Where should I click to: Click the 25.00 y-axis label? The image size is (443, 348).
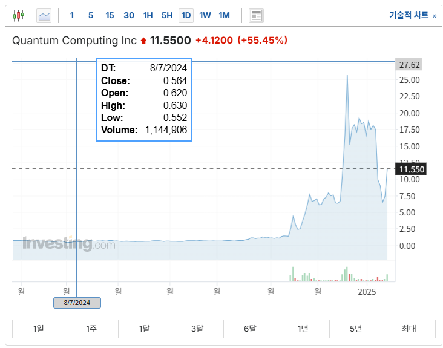pyautogui.click(x=409, y=80)
